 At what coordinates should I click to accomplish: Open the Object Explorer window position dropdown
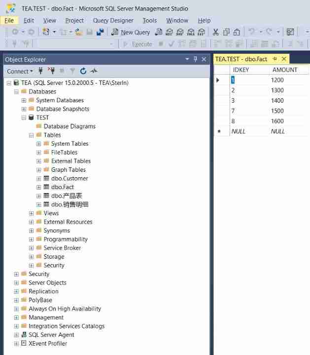point(187,59)
